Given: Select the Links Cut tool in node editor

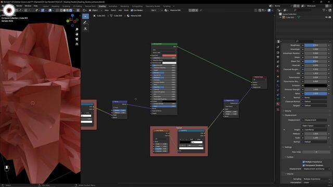Looking at the screenshot, I should [x=85, y=29].
